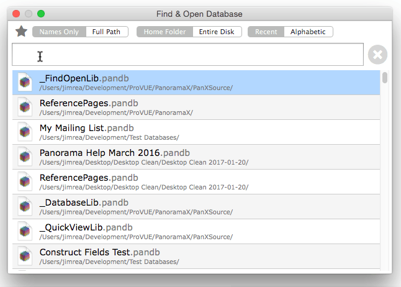Viewport: 401px width, 287px height.
Task: Select the Names Only segment
Action: (x=59, y=32)
